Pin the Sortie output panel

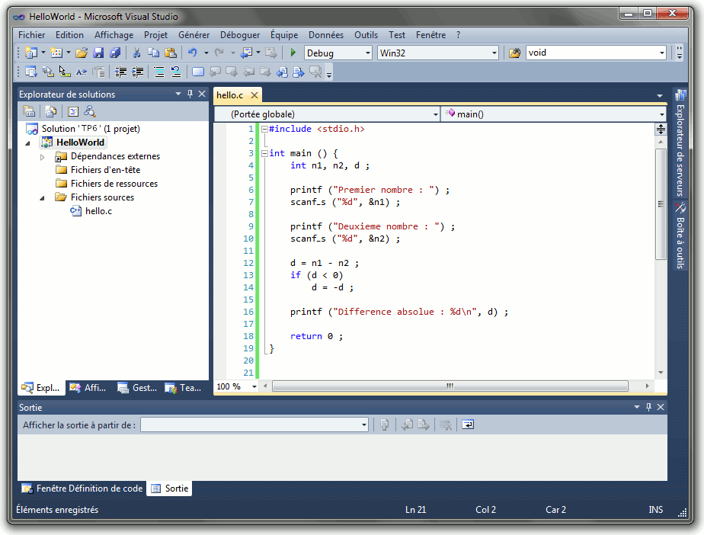point(648,407)
